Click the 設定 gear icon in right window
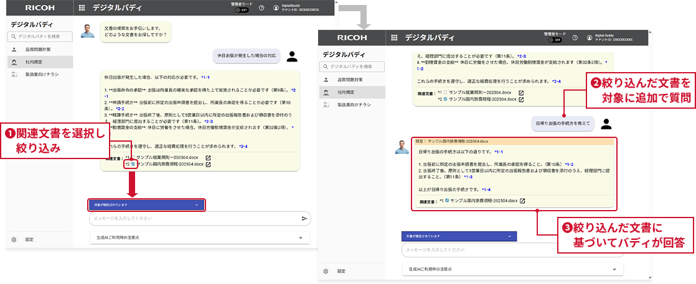The image size is (696, 284). (326, 271)
